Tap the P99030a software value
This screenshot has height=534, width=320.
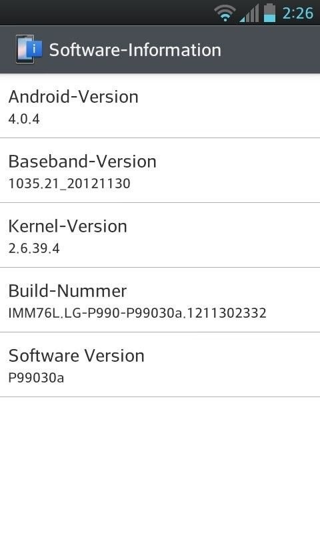pyautogui.click(x=36, y=378)
